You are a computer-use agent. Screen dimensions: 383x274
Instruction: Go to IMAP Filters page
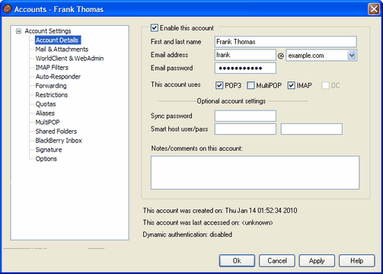52,68
